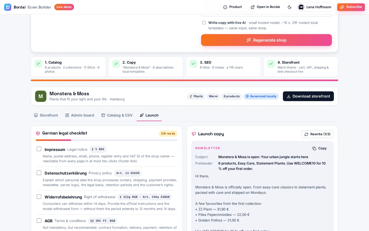Image resolution: width=369 pixels, height=231 pixels.
Task: Click the newsletter subject line text
Action: pyautogui.click(x=263, y=157)
